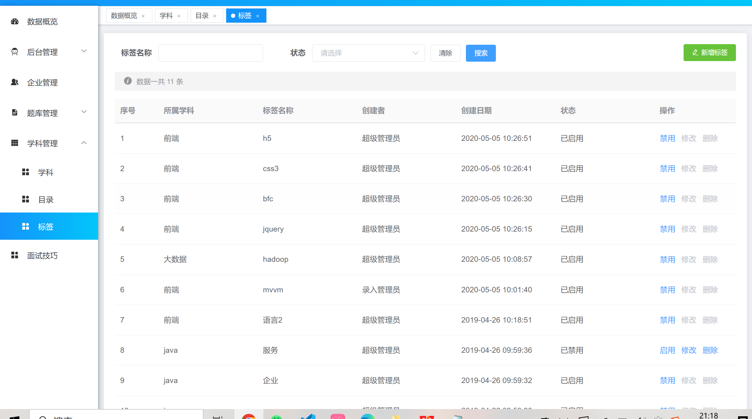Screen dimensions: 752x419
Task: Click the 题库管理 document icon
Action: [15, 112]
